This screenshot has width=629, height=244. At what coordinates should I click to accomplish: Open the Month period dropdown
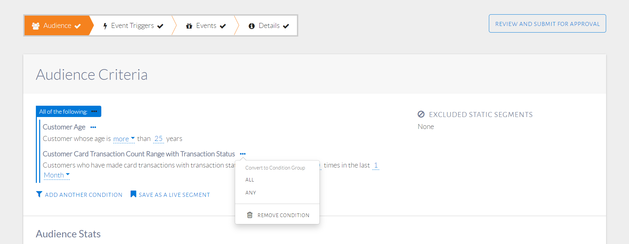tap(57, 175)
